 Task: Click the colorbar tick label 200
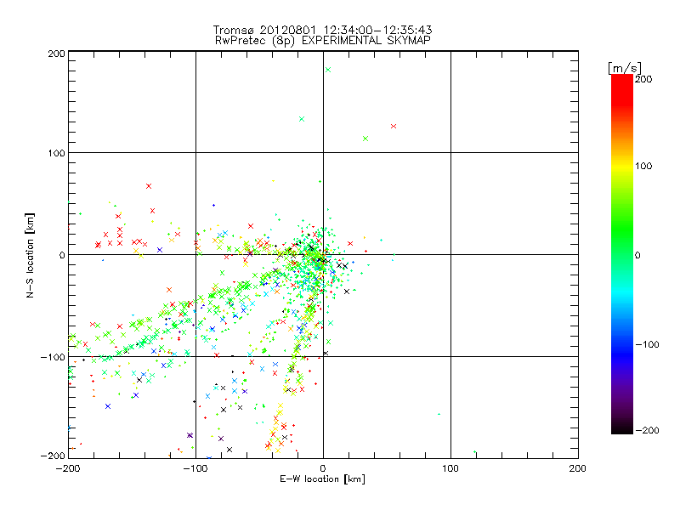pos(643,79)
